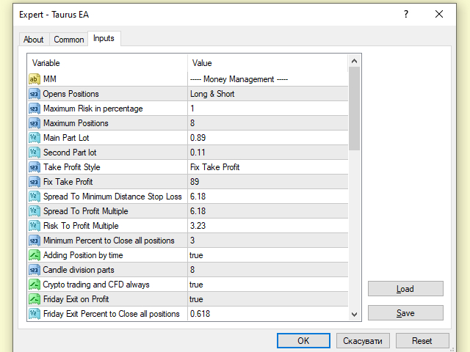Click the integer icon beside Opens Positions
The image size is (470, 352).
(35, 94)
